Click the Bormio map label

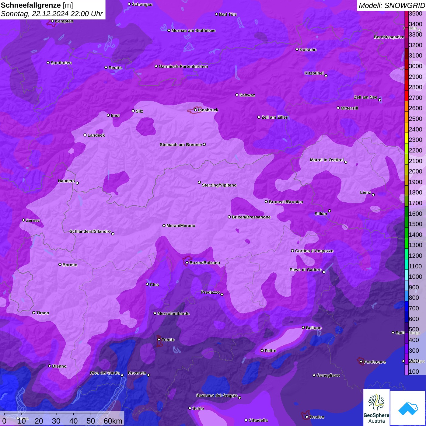click(70, 265)
